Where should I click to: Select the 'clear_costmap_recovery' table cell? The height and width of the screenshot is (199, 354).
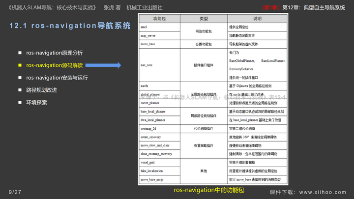point(159,154)
